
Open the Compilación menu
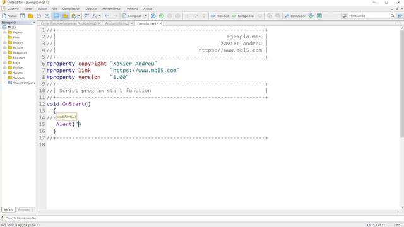coord(71,9)
